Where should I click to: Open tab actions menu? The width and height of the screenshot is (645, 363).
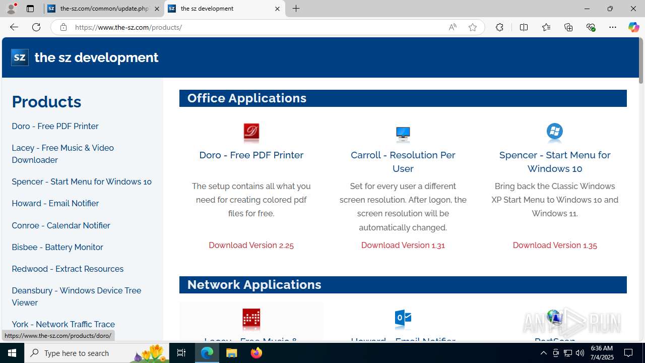[30, 9]
